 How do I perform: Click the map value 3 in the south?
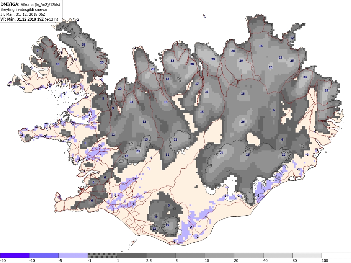pos(169,205)
